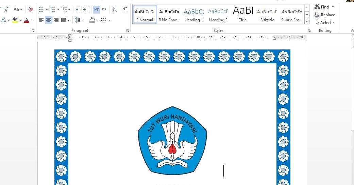Open bullet library dropdown arrow
This screenshot has height=185, width=354.
coord(47,9)
